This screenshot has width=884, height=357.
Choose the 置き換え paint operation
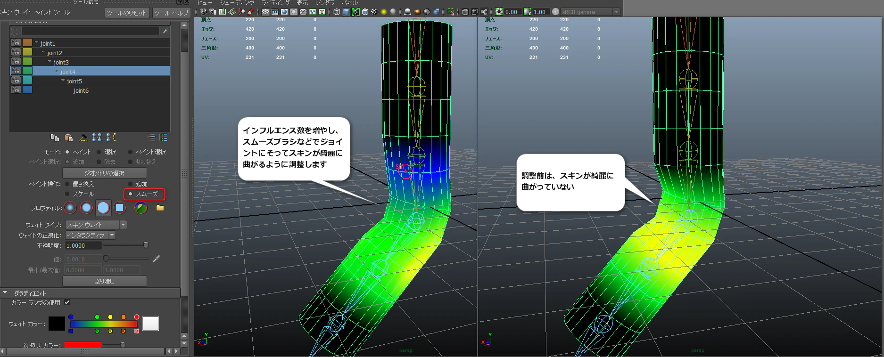pos(67,184)
